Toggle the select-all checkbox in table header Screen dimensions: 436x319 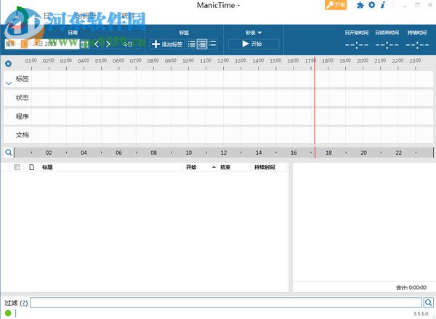click(17, 167)
